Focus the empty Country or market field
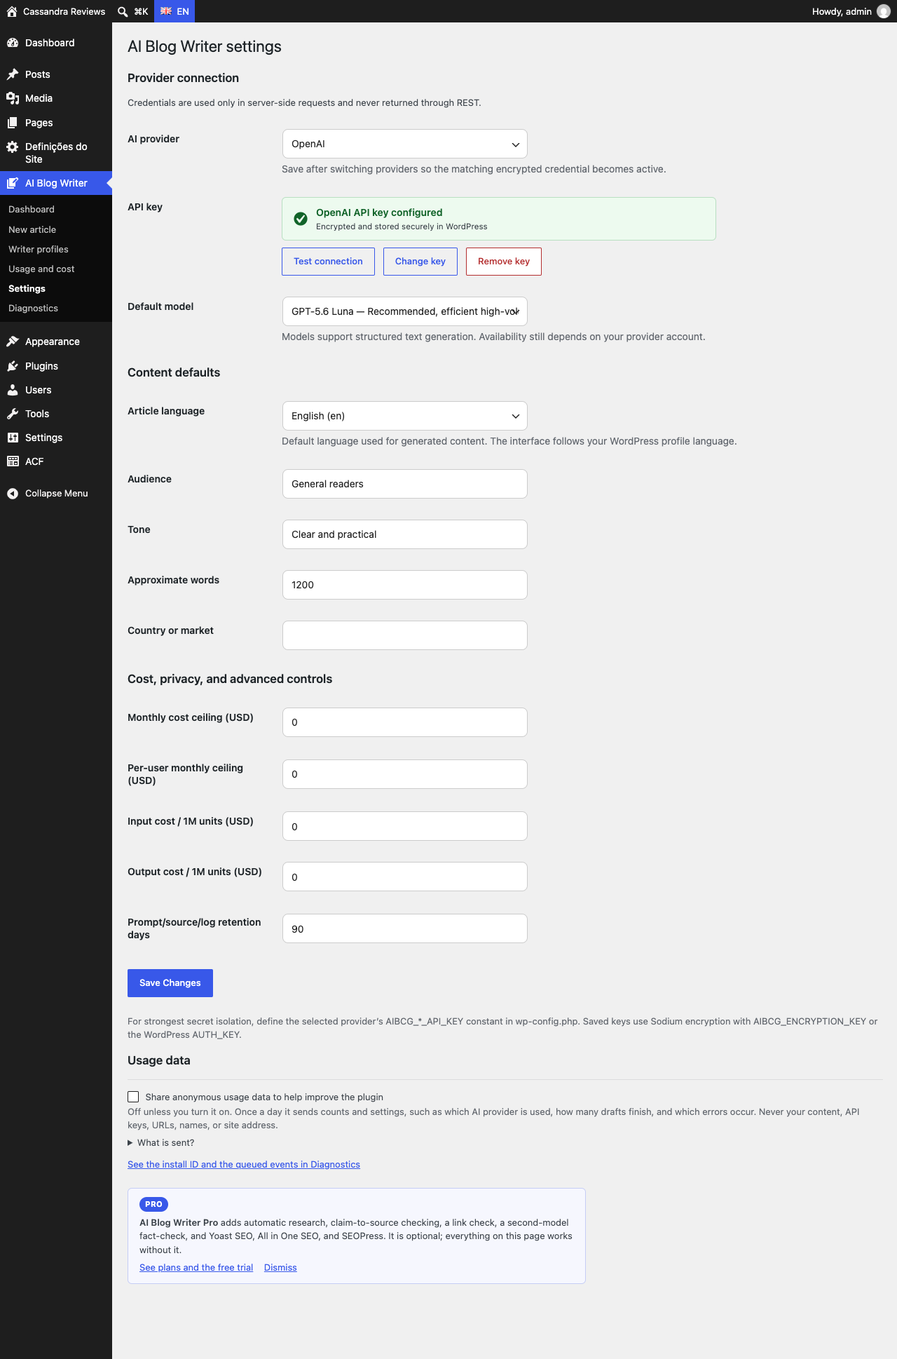This screenshot has height=1359, width=897. (405, 635)
